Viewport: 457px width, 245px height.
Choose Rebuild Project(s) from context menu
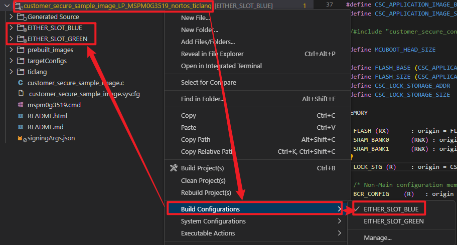[206, 192]
